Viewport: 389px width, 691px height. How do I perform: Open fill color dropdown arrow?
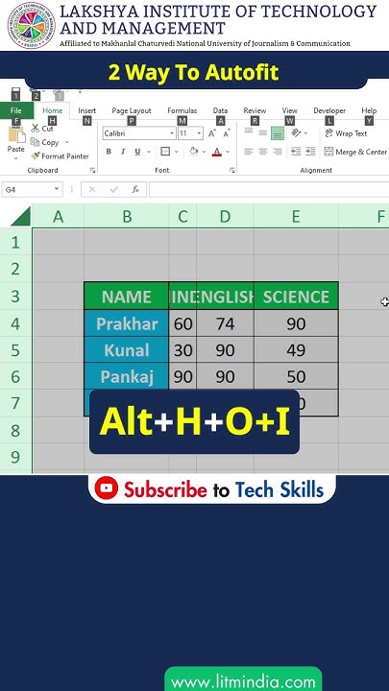coord(204,152)
